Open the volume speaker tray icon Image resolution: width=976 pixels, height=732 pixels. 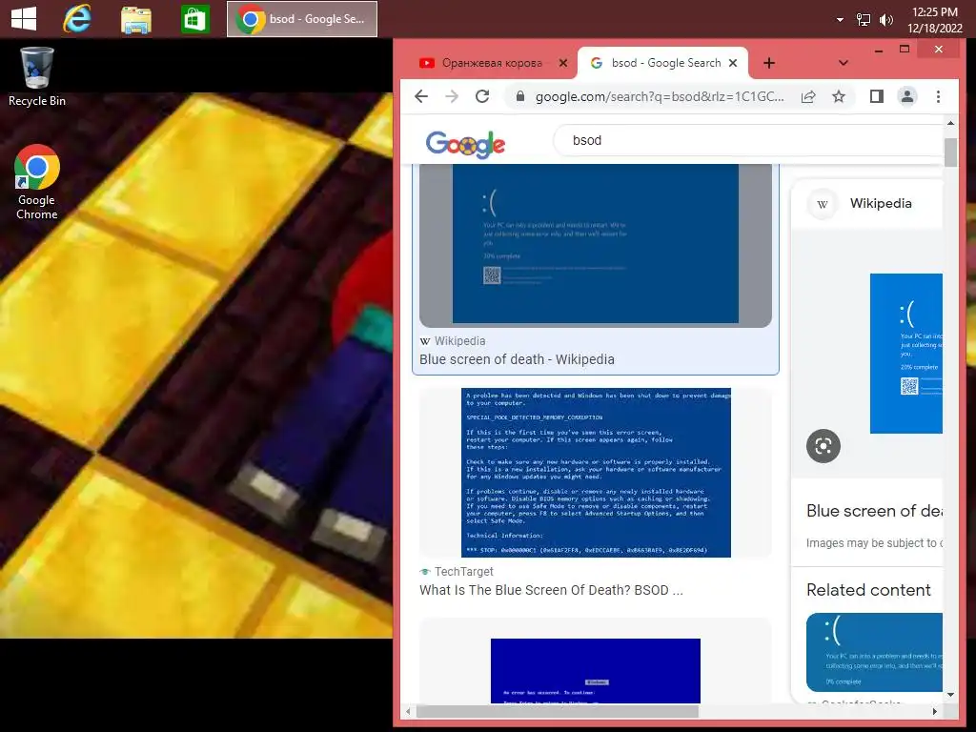[885, 20]
